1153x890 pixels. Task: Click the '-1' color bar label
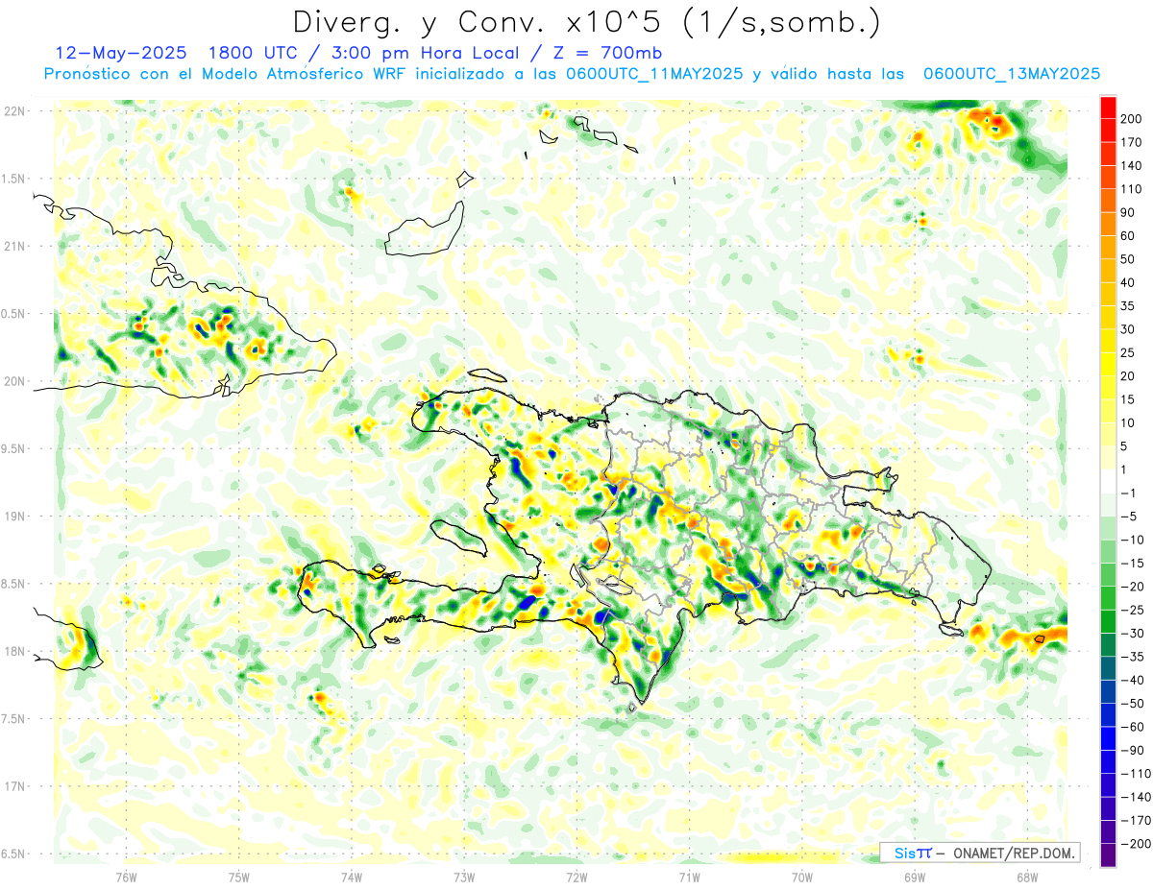tap(1128, 493)
